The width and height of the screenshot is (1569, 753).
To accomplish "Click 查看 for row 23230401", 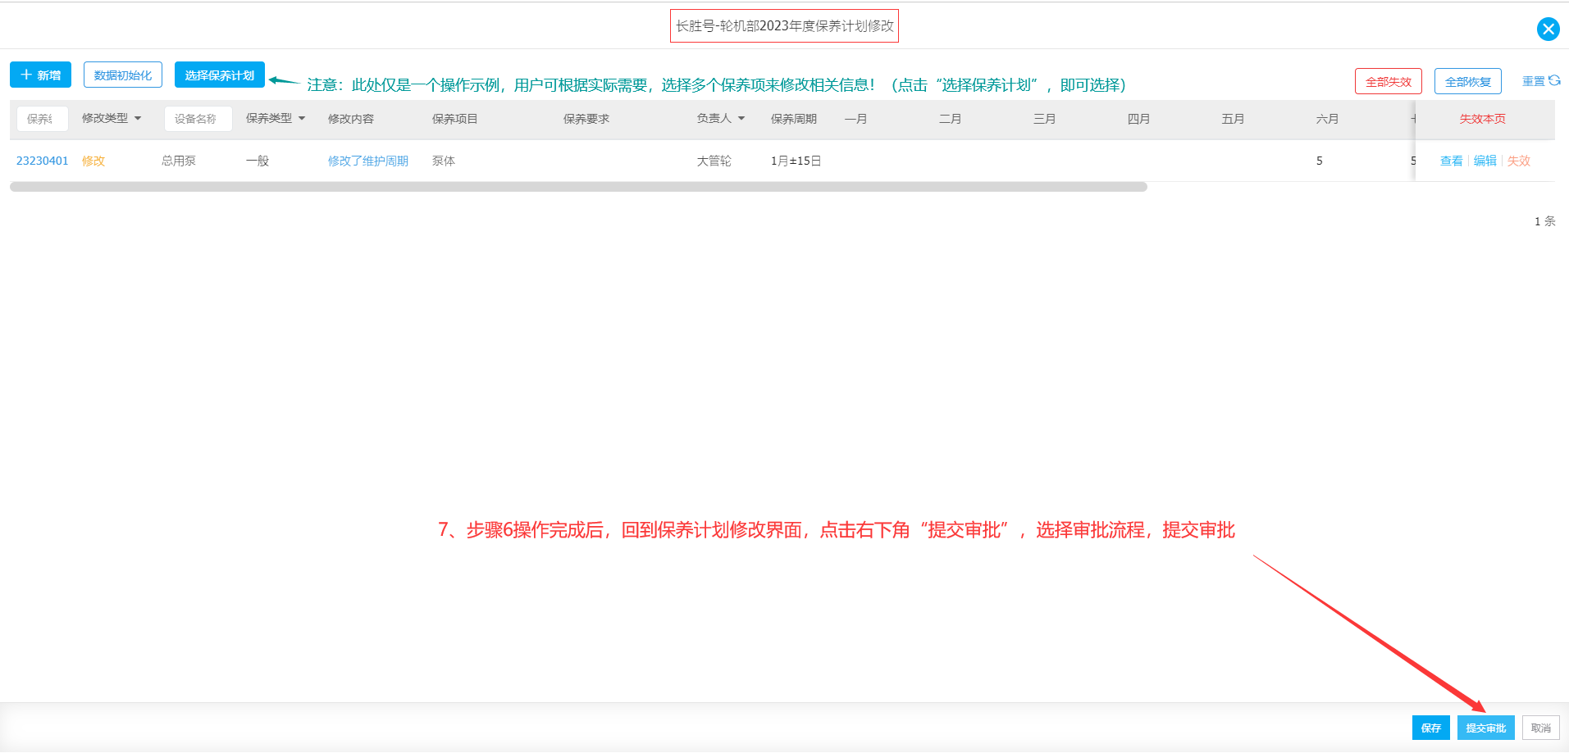I will 1451,161.
